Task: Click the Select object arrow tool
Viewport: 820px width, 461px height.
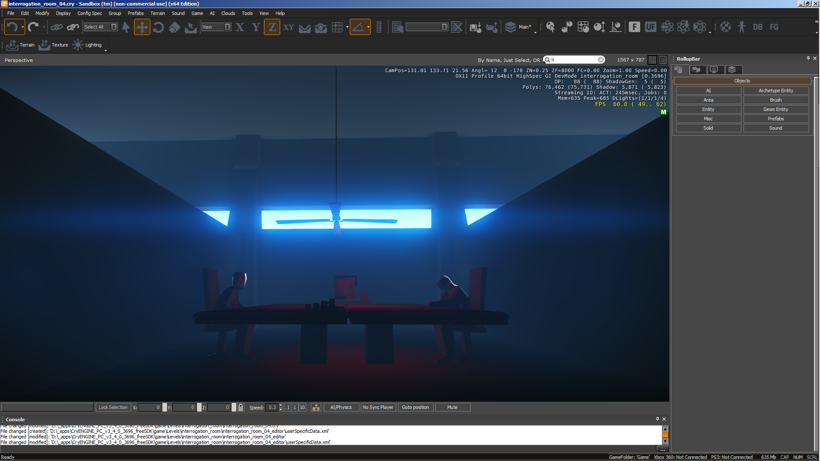Action: tap(126, 27)
